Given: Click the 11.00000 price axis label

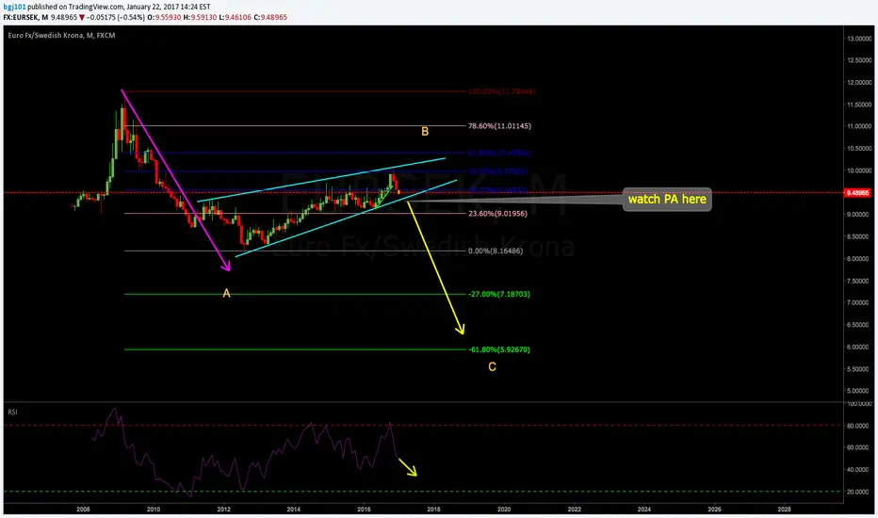Looking at the screenshot, I should coord(859,126).
